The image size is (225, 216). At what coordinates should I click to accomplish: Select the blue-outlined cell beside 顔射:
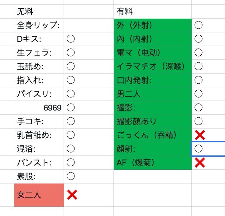(208, 149)
